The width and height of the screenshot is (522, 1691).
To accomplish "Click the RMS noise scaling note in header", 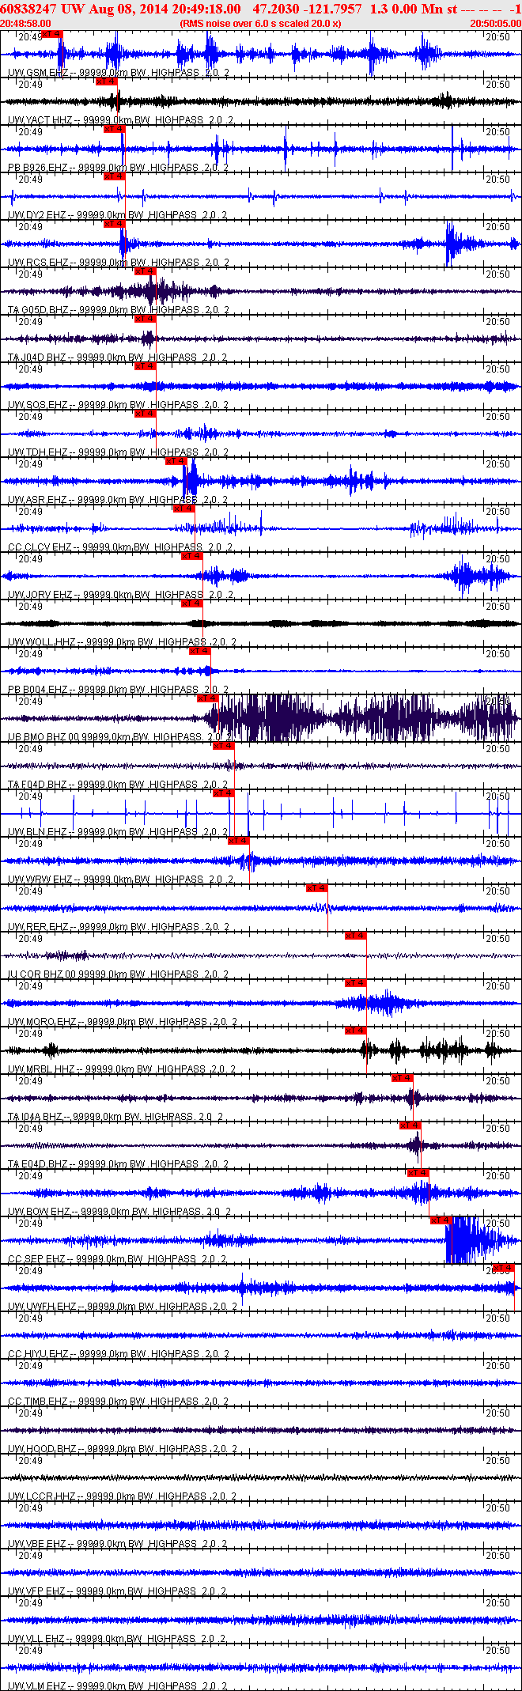I will (x=260, y=24).
